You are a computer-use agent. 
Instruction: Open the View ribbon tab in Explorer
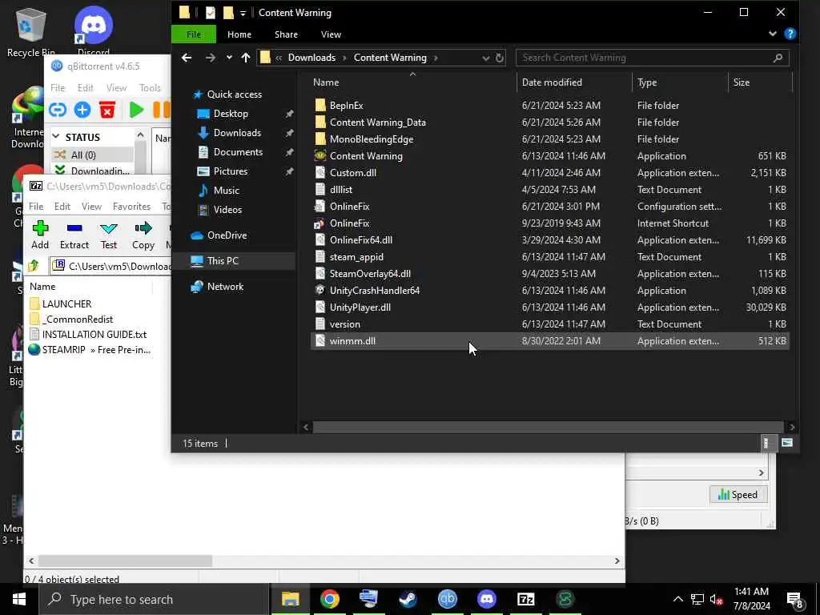(x=331, y=34)
